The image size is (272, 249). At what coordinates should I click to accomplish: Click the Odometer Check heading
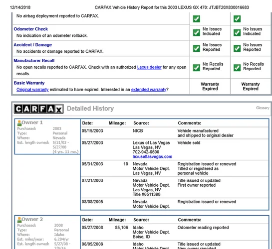[x=31, y=29]
